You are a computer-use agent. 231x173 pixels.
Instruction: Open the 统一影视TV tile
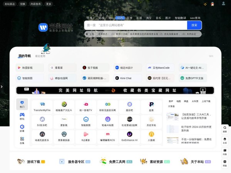coord(86,106)
